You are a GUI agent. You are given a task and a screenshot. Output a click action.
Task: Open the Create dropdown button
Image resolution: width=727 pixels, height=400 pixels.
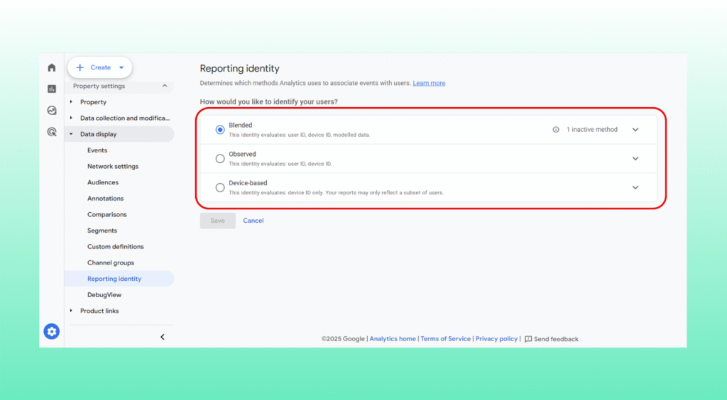coord(100,67)
